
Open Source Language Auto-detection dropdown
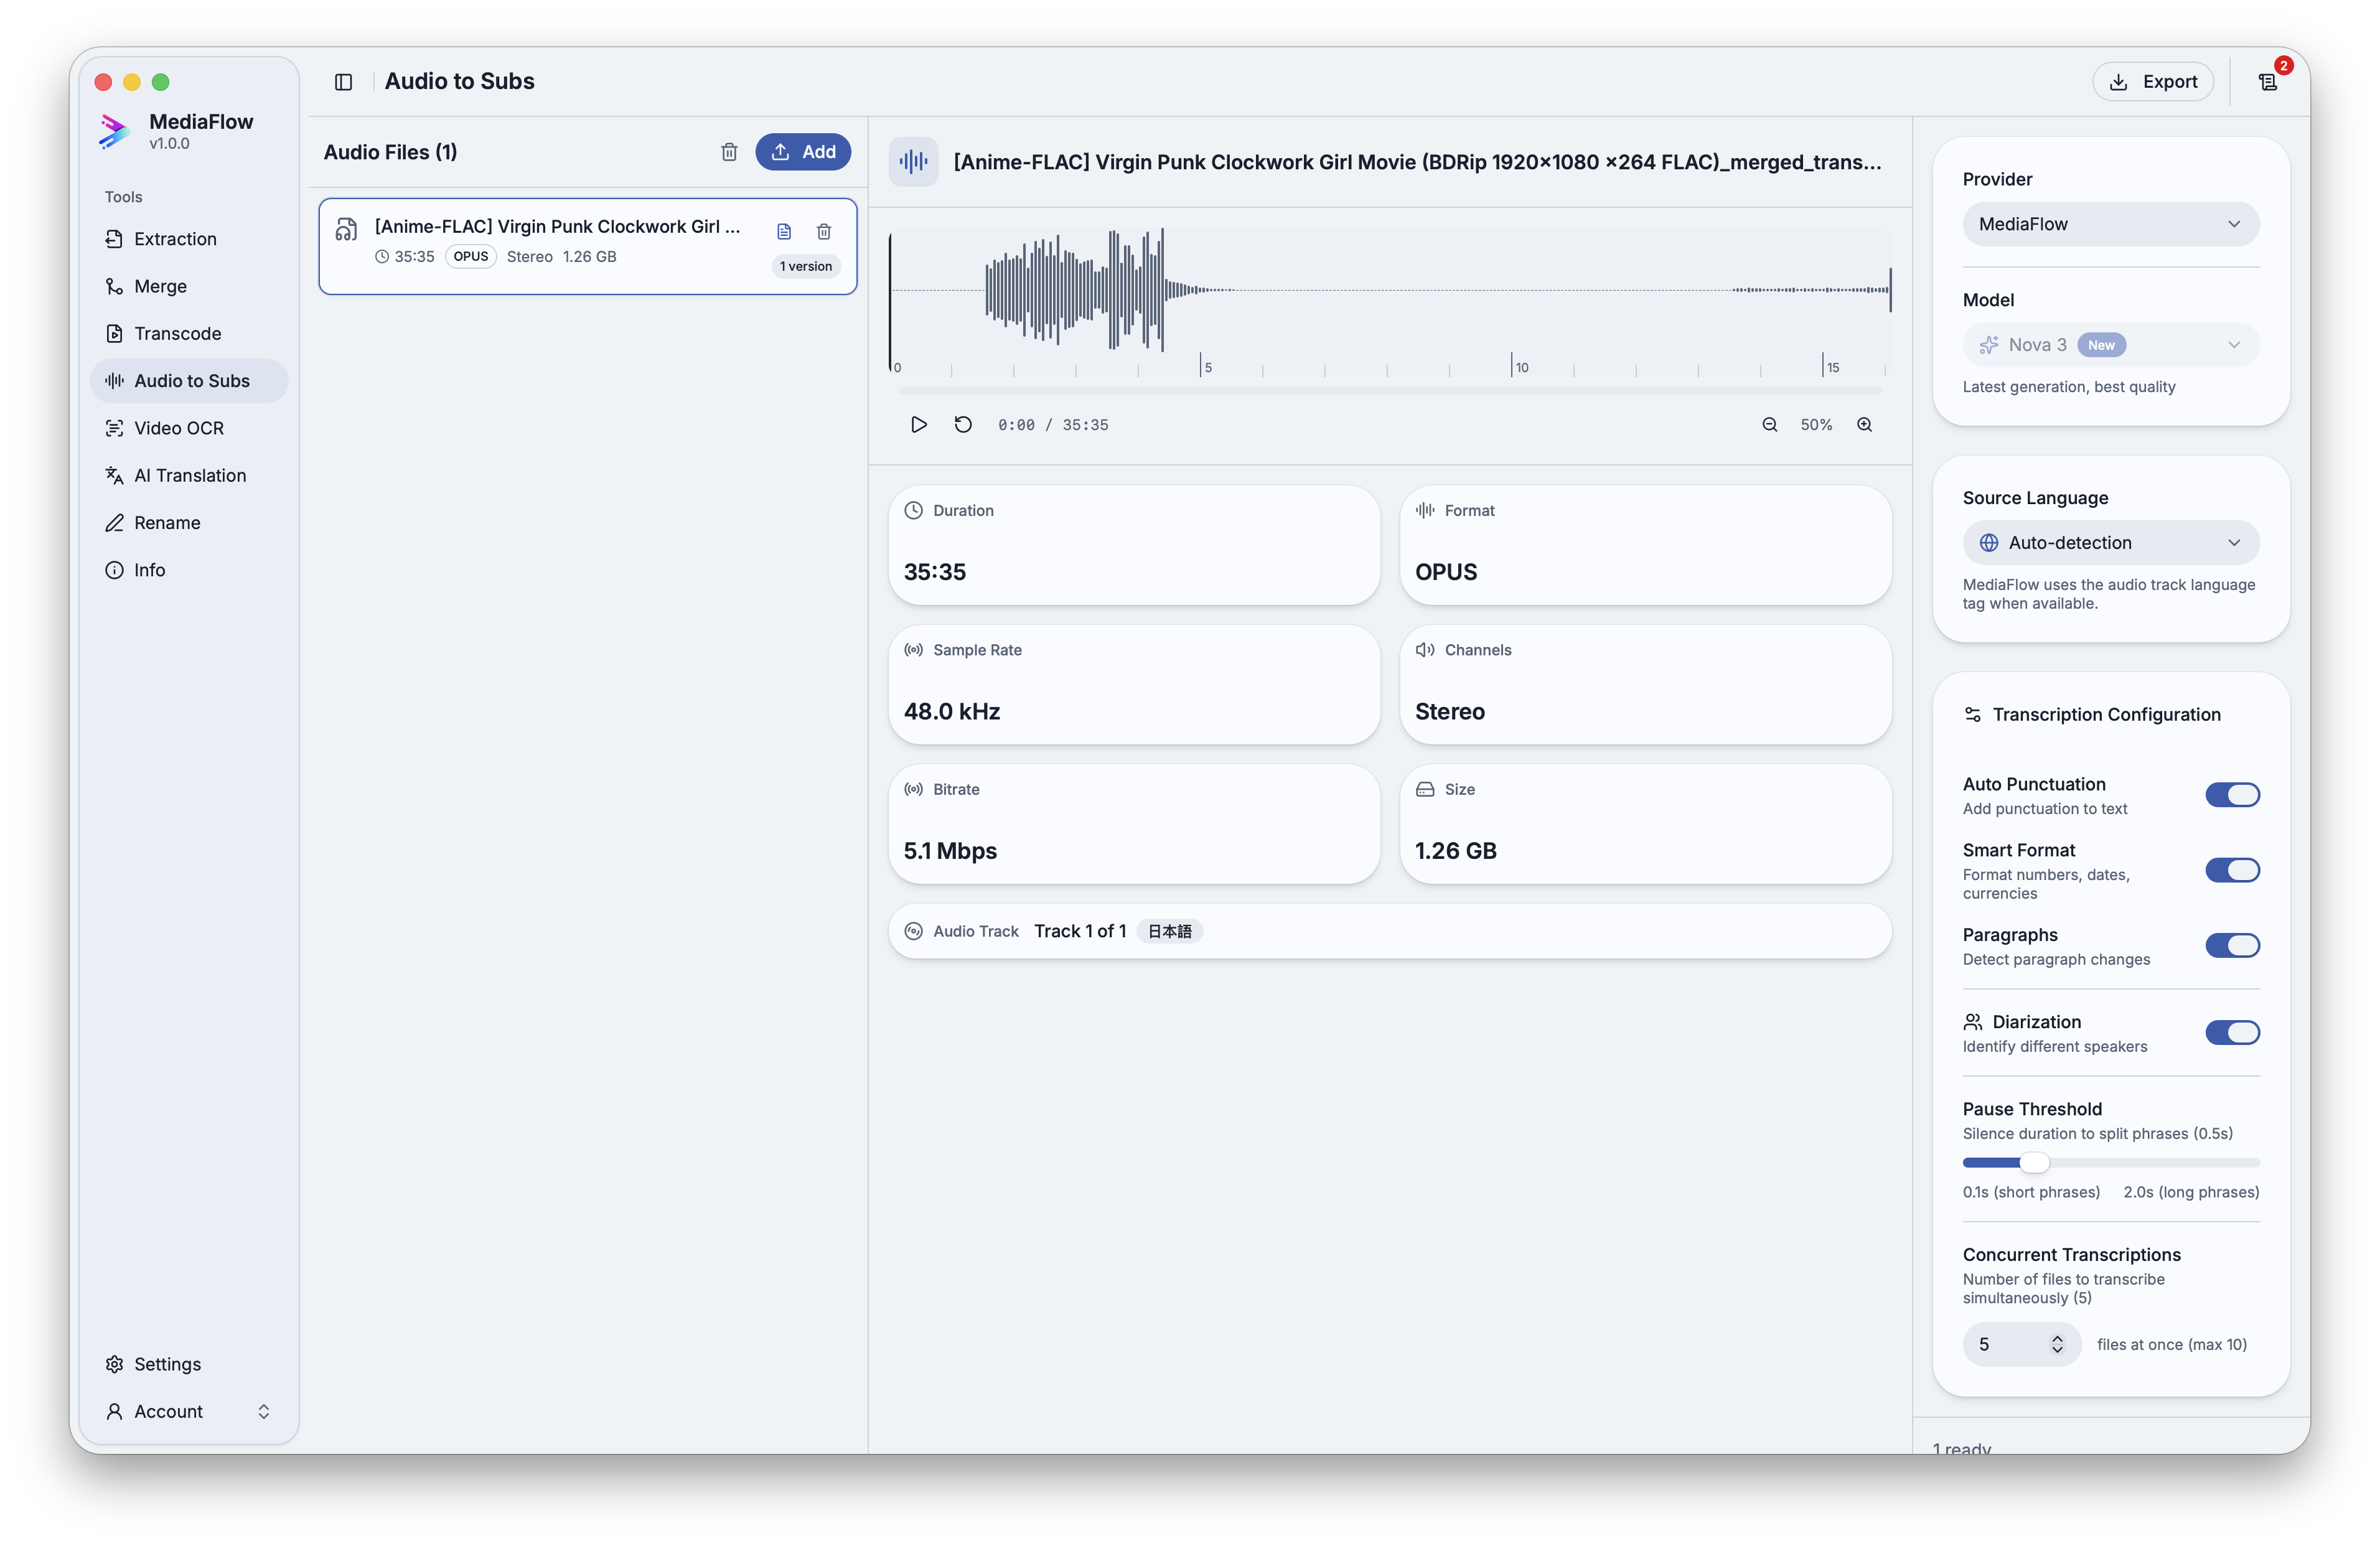2111,543
